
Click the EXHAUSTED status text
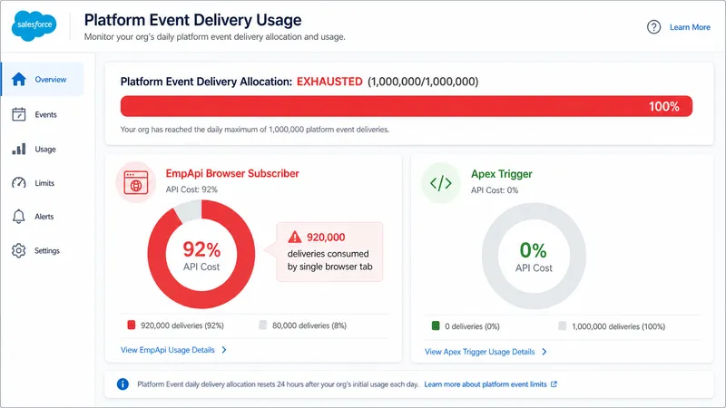point(329,82)
